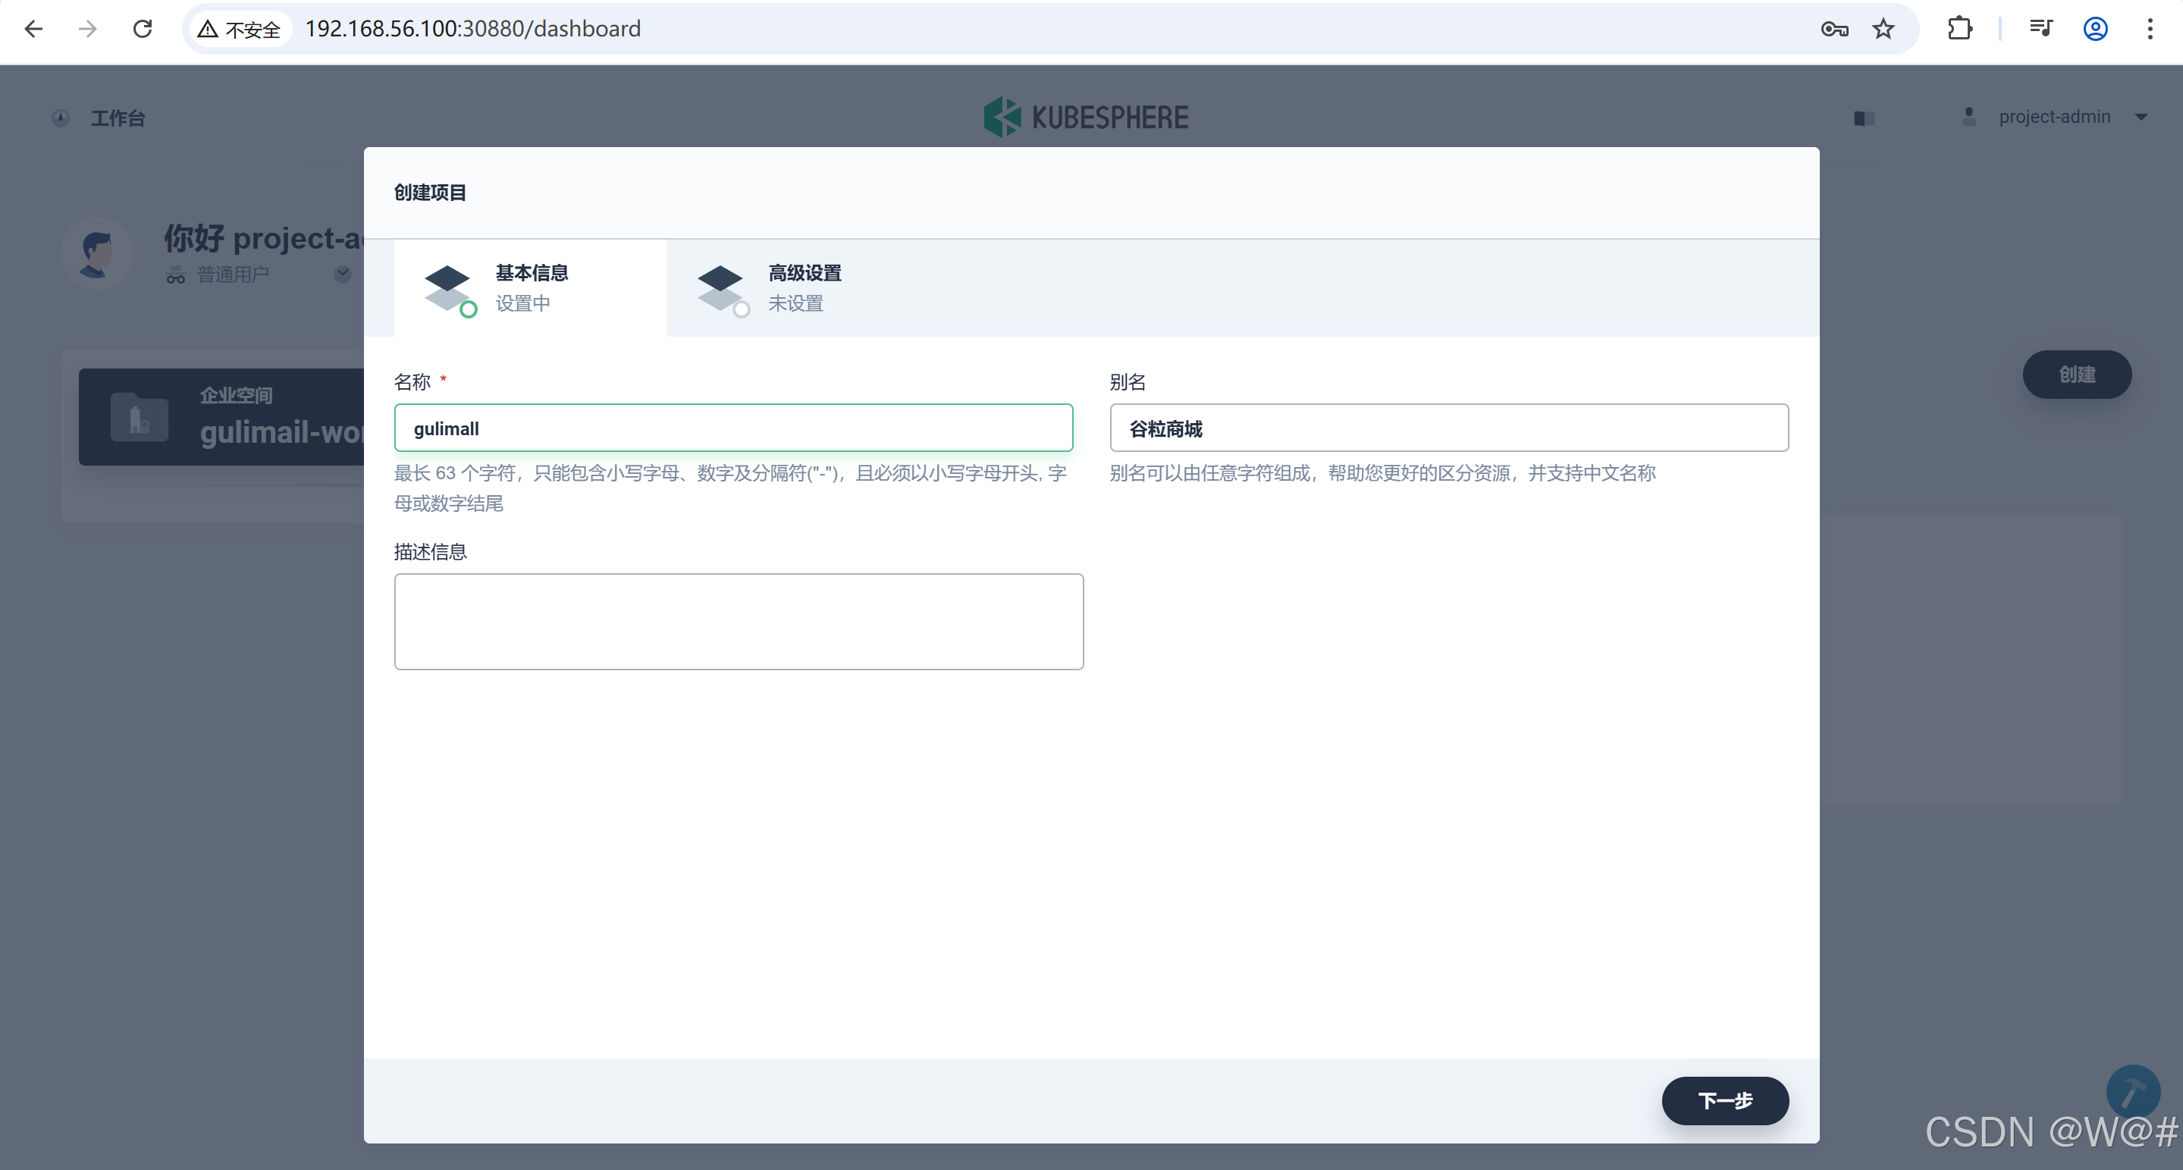Click the address bar URL
Screen dimensions: 2183x1170
click(473, 29)
